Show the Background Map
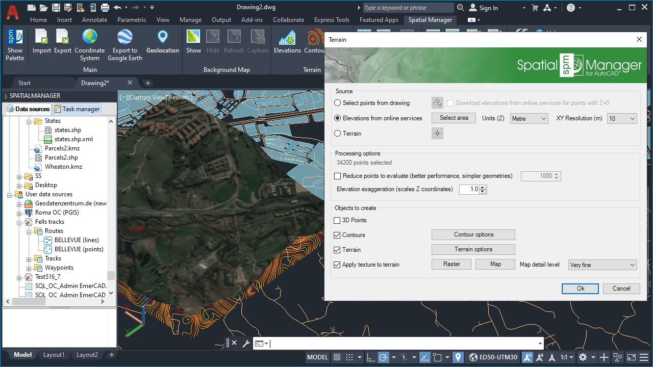 [193, 42]
